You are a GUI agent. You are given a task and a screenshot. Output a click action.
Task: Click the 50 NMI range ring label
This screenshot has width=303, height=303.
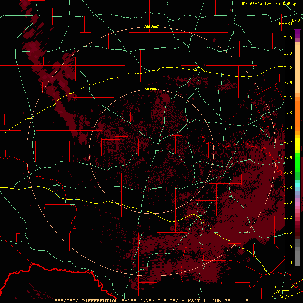tap(151, 89)
